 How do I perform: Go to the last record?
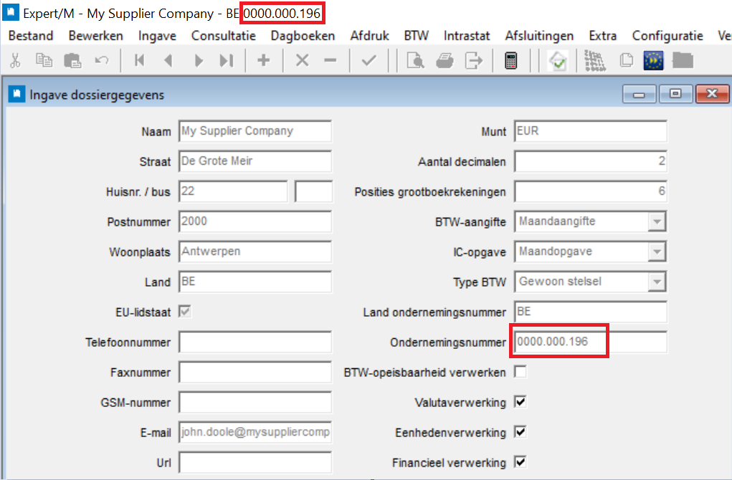click(x=227, y=61)
